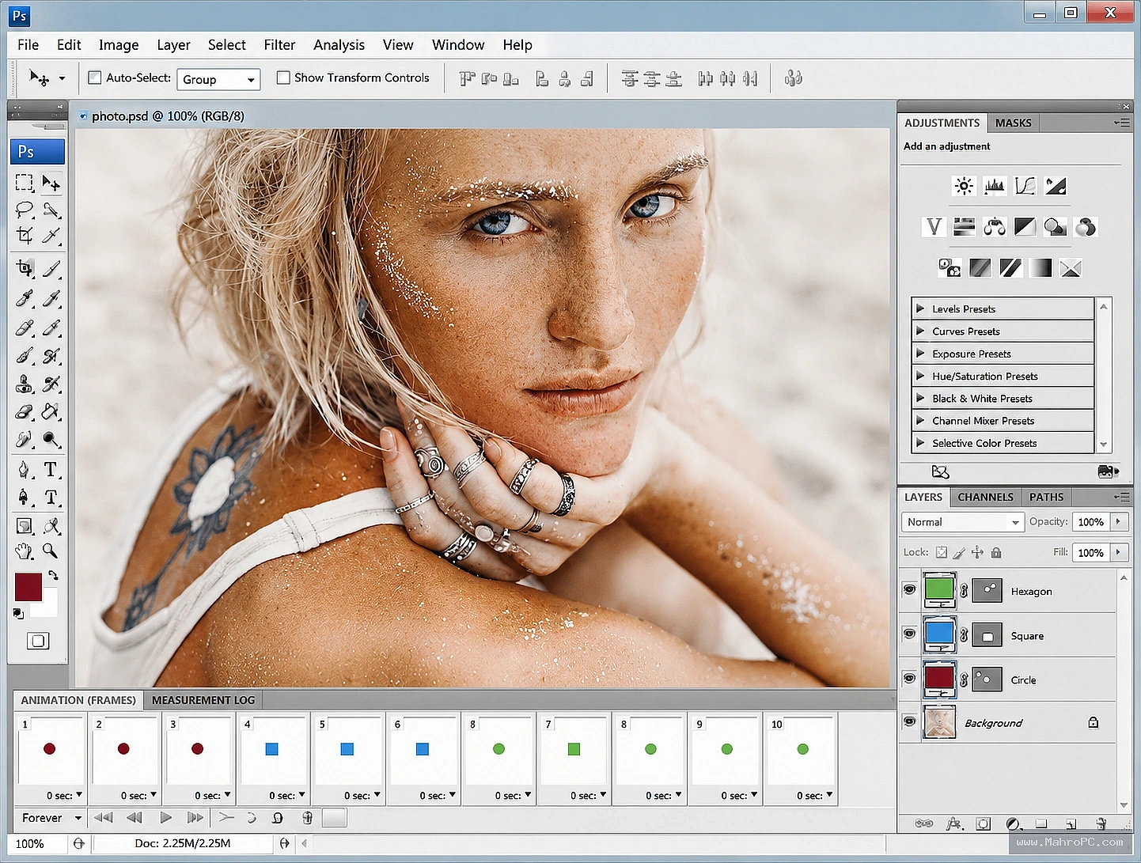Play the frame animation

165,818
